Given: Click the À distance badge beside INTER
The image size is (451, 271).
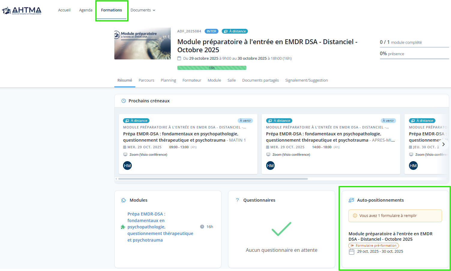Looking at the screenshot, I should click(235, 31).
